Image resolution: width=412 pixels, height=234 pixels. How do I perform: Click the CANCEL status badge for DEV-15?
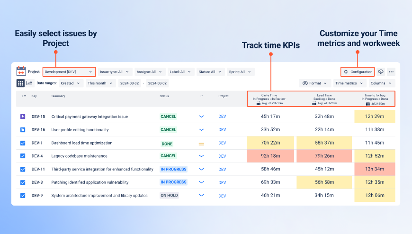pyautogui.click(x=169, y=117)
